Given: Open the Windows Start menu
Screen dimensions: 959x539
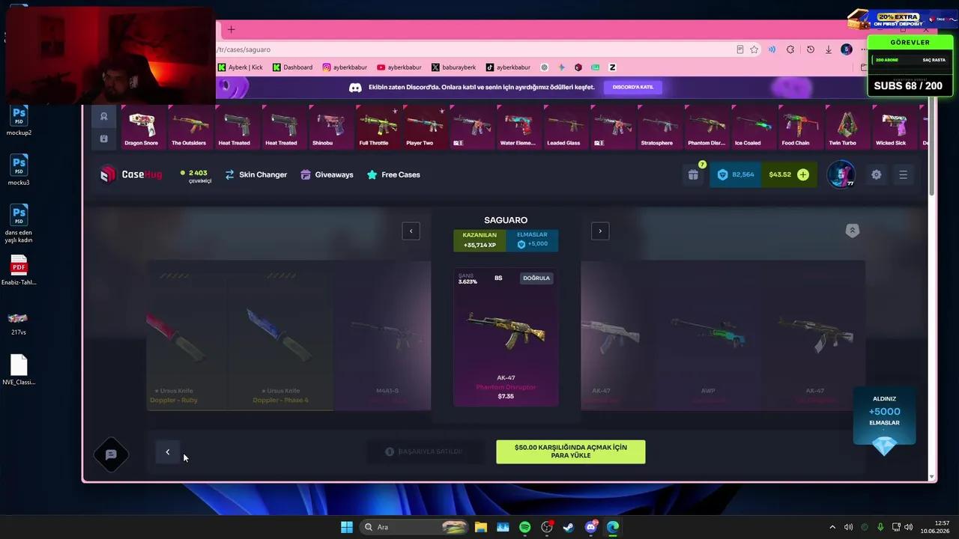Looking at the screenshot, I should click(x=346, y=527).
